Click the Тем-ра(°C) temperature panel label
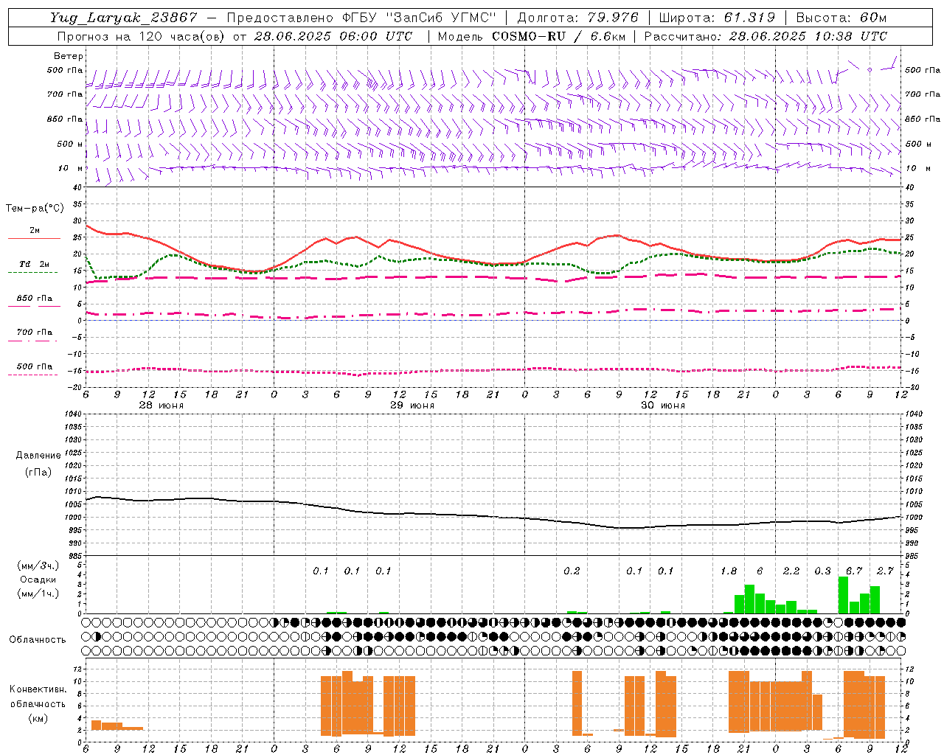Image resolution: width=944 pixels, height=755 pixels. [35, 209]
